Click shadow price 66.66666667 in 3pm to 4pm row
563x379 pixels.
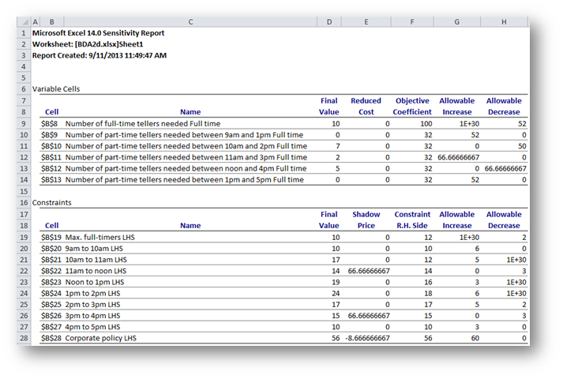(x=369, y=316)
